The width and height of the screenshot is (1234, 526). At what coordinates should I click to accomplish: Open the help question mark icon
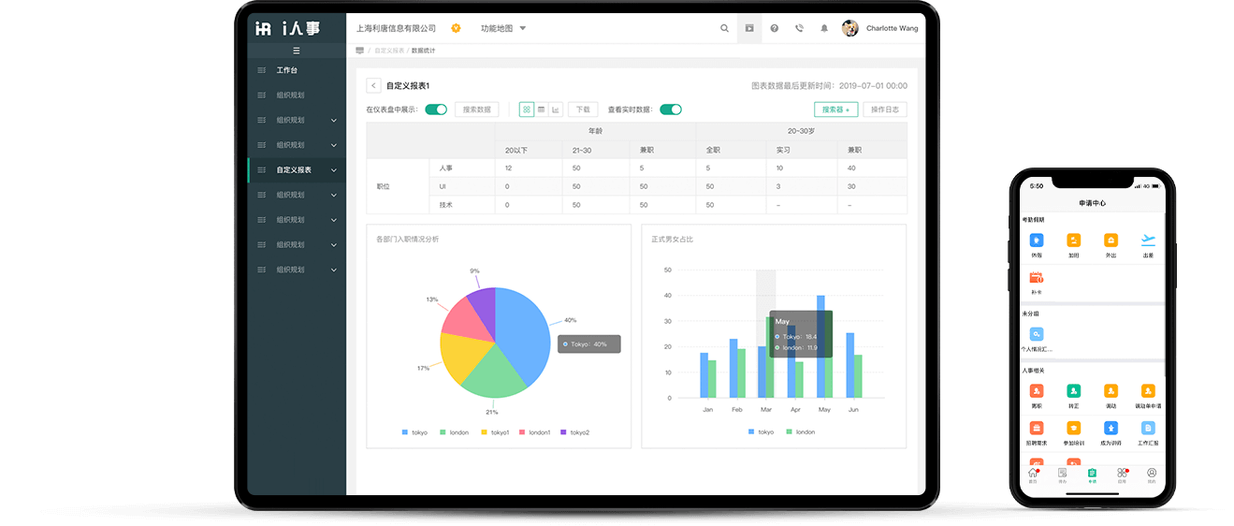[x=775, y=28]
